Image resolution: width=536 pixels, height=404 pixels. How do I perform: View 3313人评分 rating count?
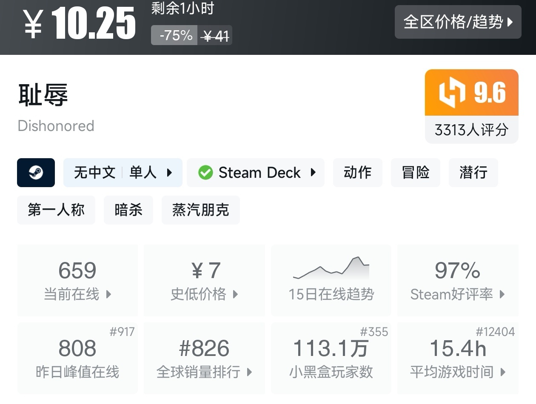click(472, 130)
